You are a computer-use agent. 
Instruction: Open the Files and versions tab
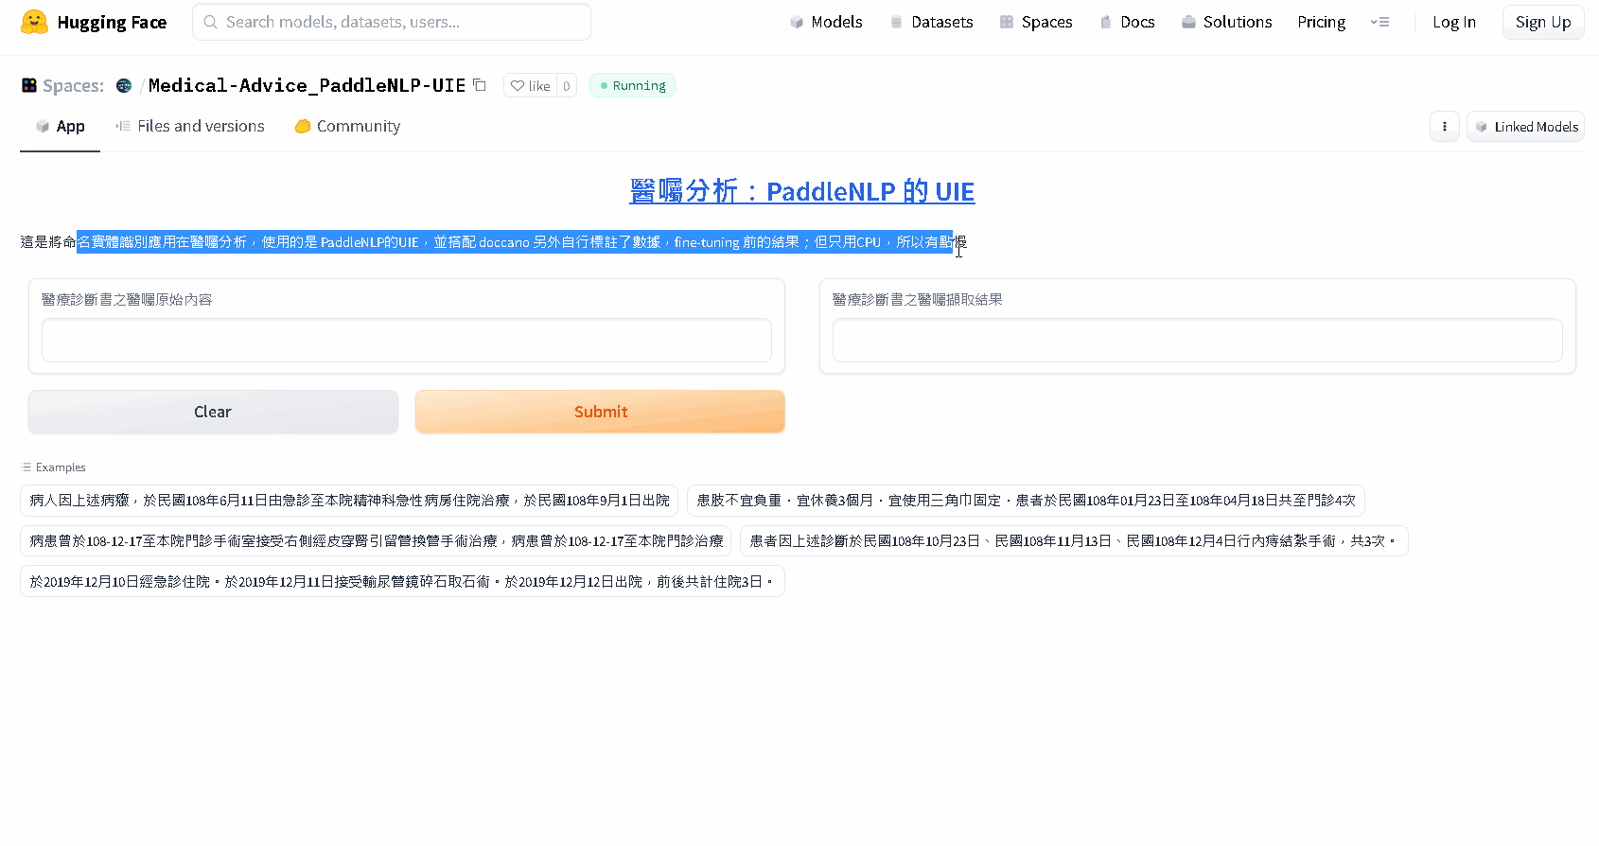coord(190,126)
